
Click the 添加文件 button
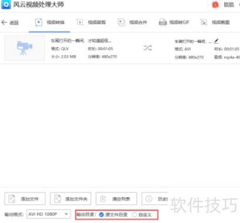tap(25, 199)
